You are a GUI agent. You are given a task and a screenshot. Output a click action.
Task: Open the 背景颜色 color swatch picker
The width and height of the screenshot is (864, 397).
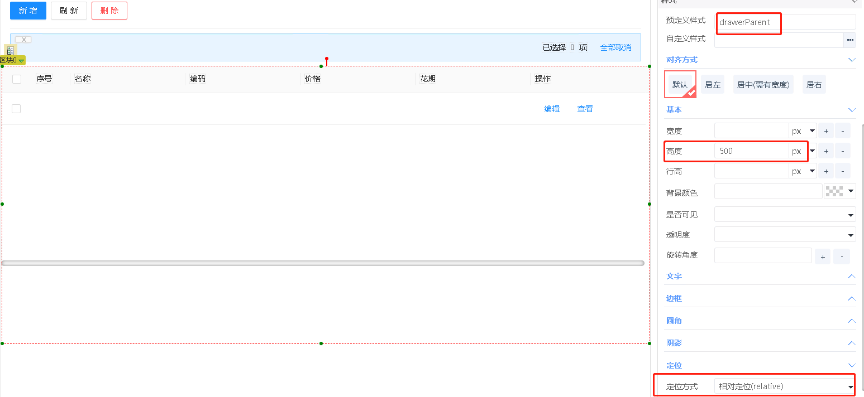pos(839,192)
